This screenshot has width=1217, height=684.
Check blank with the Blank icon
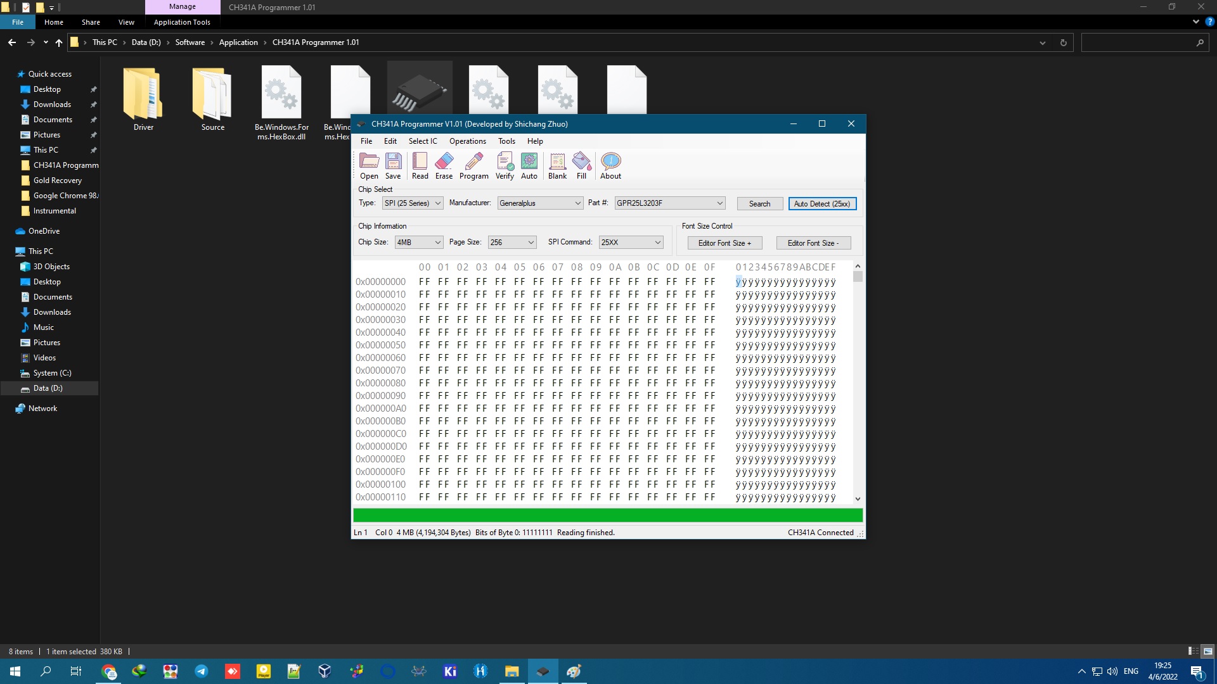coord(557,166)
